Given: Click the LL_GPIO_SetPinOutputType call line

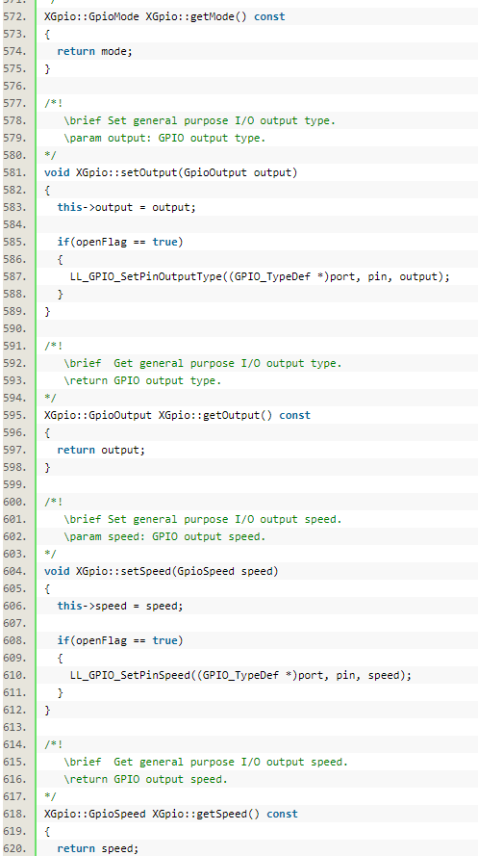Looking at the screenshot, I should pos(260,276).
